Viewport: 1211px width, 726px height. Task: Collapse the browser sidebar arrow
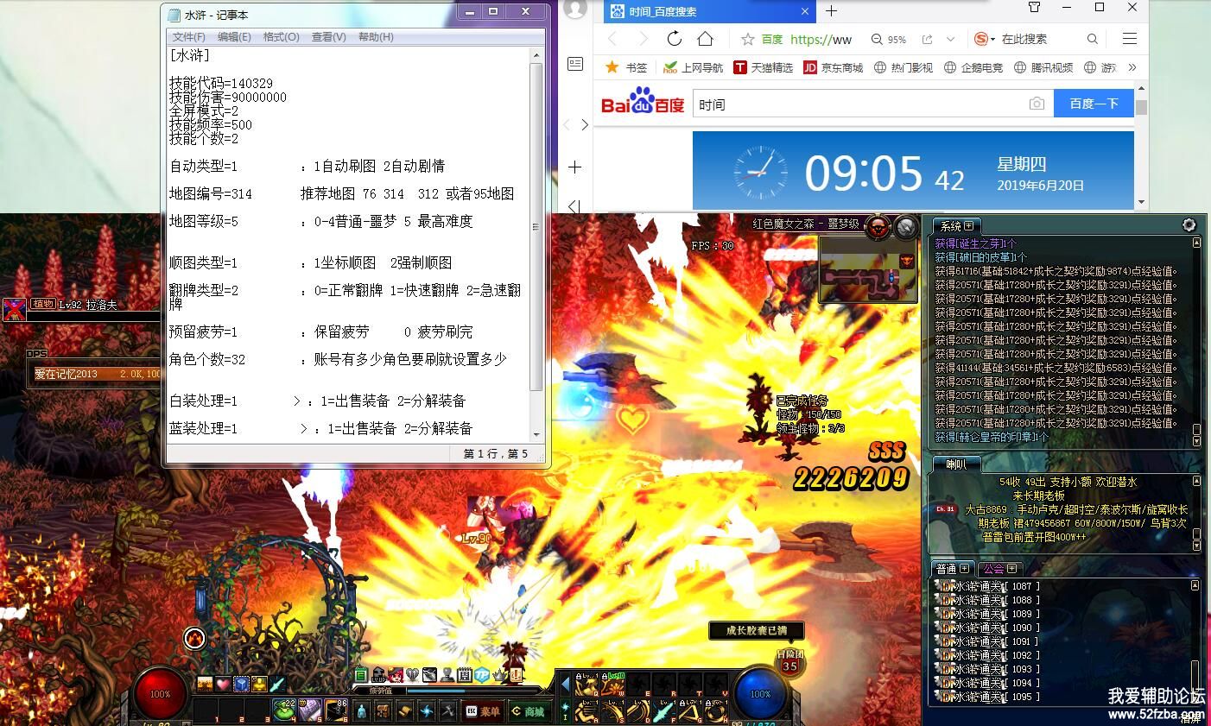click(x=574, y=206)
